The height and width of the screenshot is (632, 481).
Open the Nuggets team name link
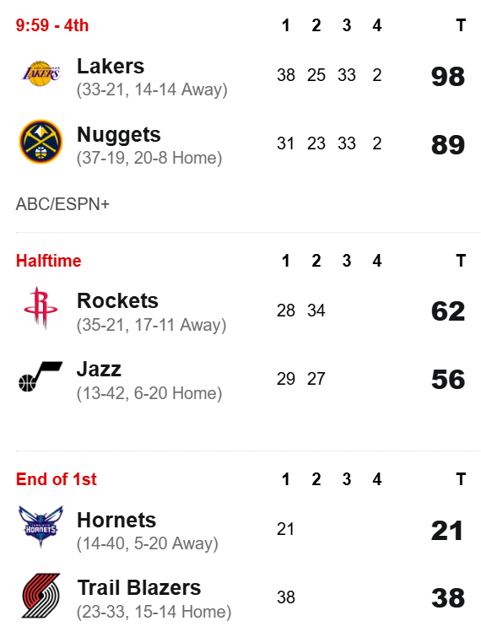(x=118, y=135)
